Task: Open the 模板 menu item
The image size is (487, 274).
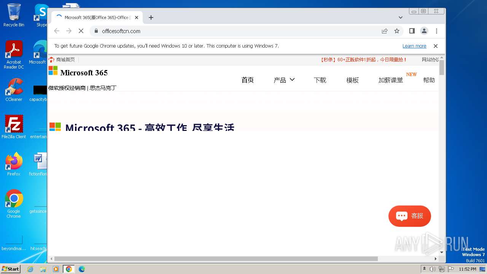Action: 352,80
